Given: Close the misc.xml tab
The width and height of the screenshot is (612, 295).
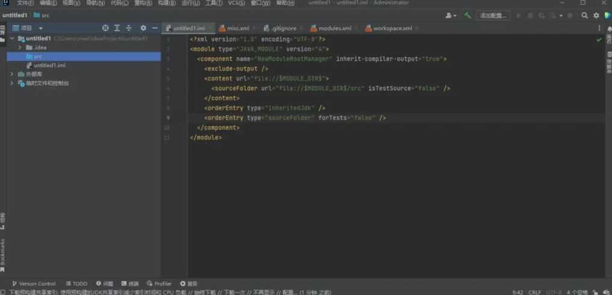Looking at the screenshot, I should pyautogui.click(x=254, y=28).
